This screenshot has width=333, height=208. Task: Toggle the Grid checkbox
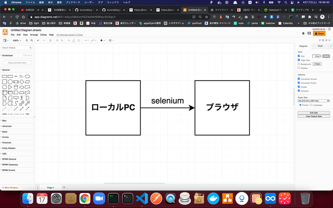[x=299, y=56]
